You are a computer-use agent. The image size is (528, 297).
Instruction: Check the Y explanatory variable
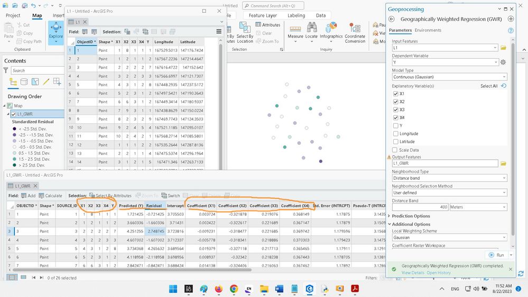[x=396, y=126]
